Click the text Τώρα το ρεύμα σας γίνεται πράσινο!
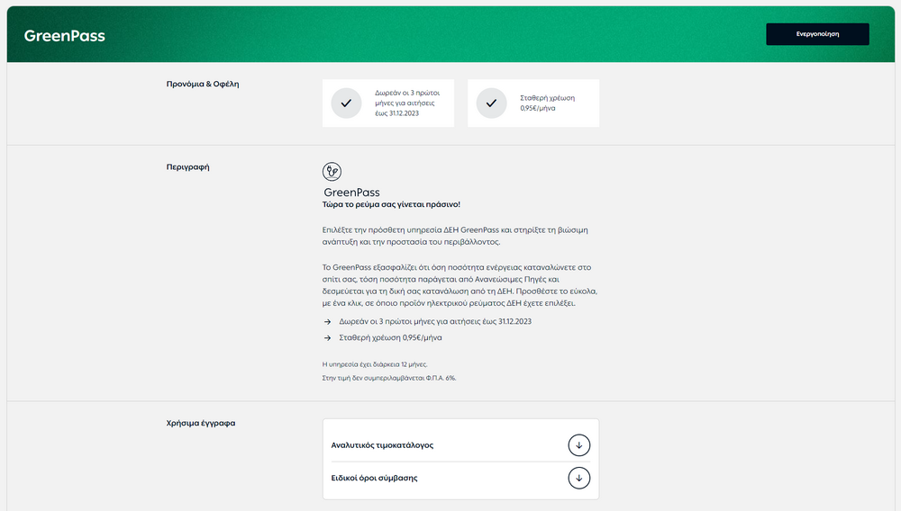The image size is (901, 511). click(391, 204)
